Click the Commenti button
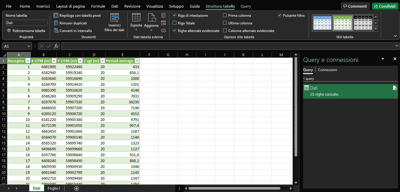The height and width of the screenshot is (192, 400). pyautogui.click(x=355, y=6)
